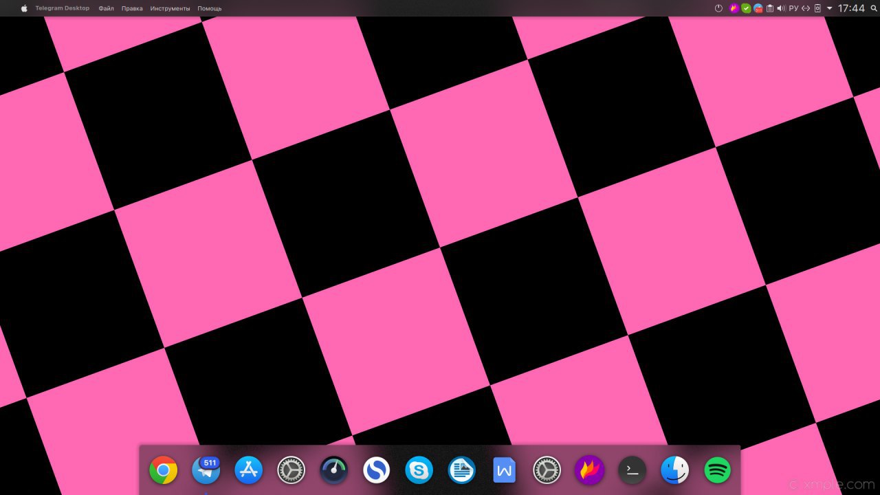Screen dimensions: 880x495
Task: Click the green checkmark tray icon
Action: (x=746, y=8)
